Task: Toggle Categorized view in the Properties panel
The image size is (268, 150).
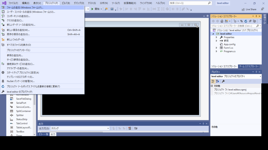Action: 213,81
